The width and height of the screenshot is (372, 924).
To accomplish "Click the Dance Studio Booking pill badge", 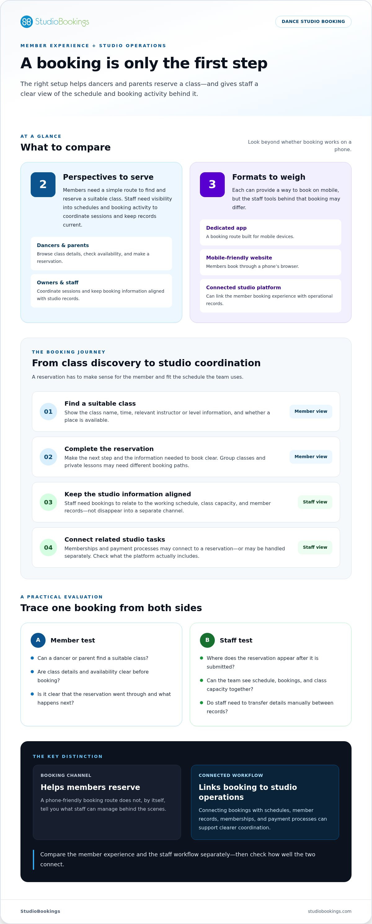I will (313, 21).
